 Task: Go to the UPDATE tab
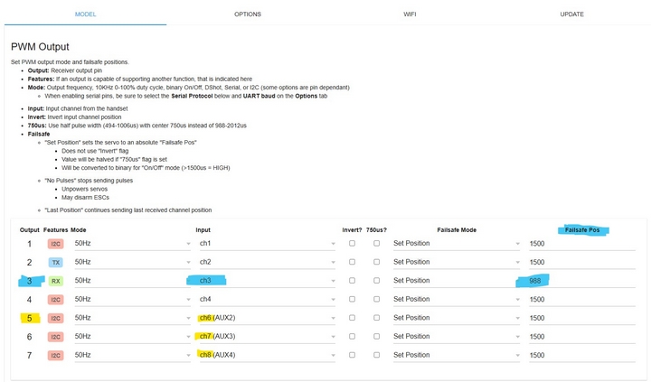571,14
